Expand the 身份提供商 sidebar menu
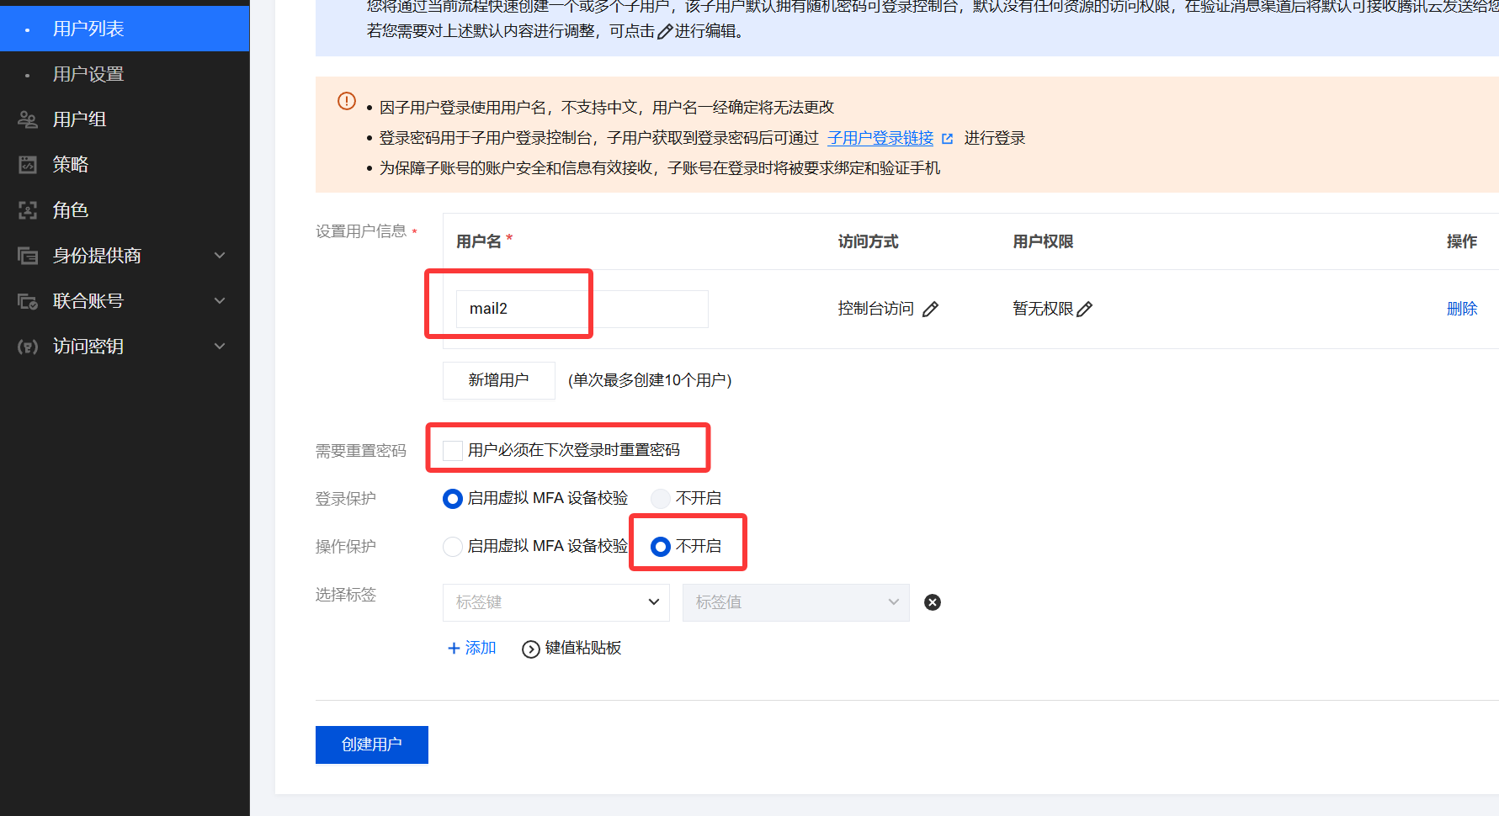The width and height of the screenshot is (1499, 816). click(219, 256)
